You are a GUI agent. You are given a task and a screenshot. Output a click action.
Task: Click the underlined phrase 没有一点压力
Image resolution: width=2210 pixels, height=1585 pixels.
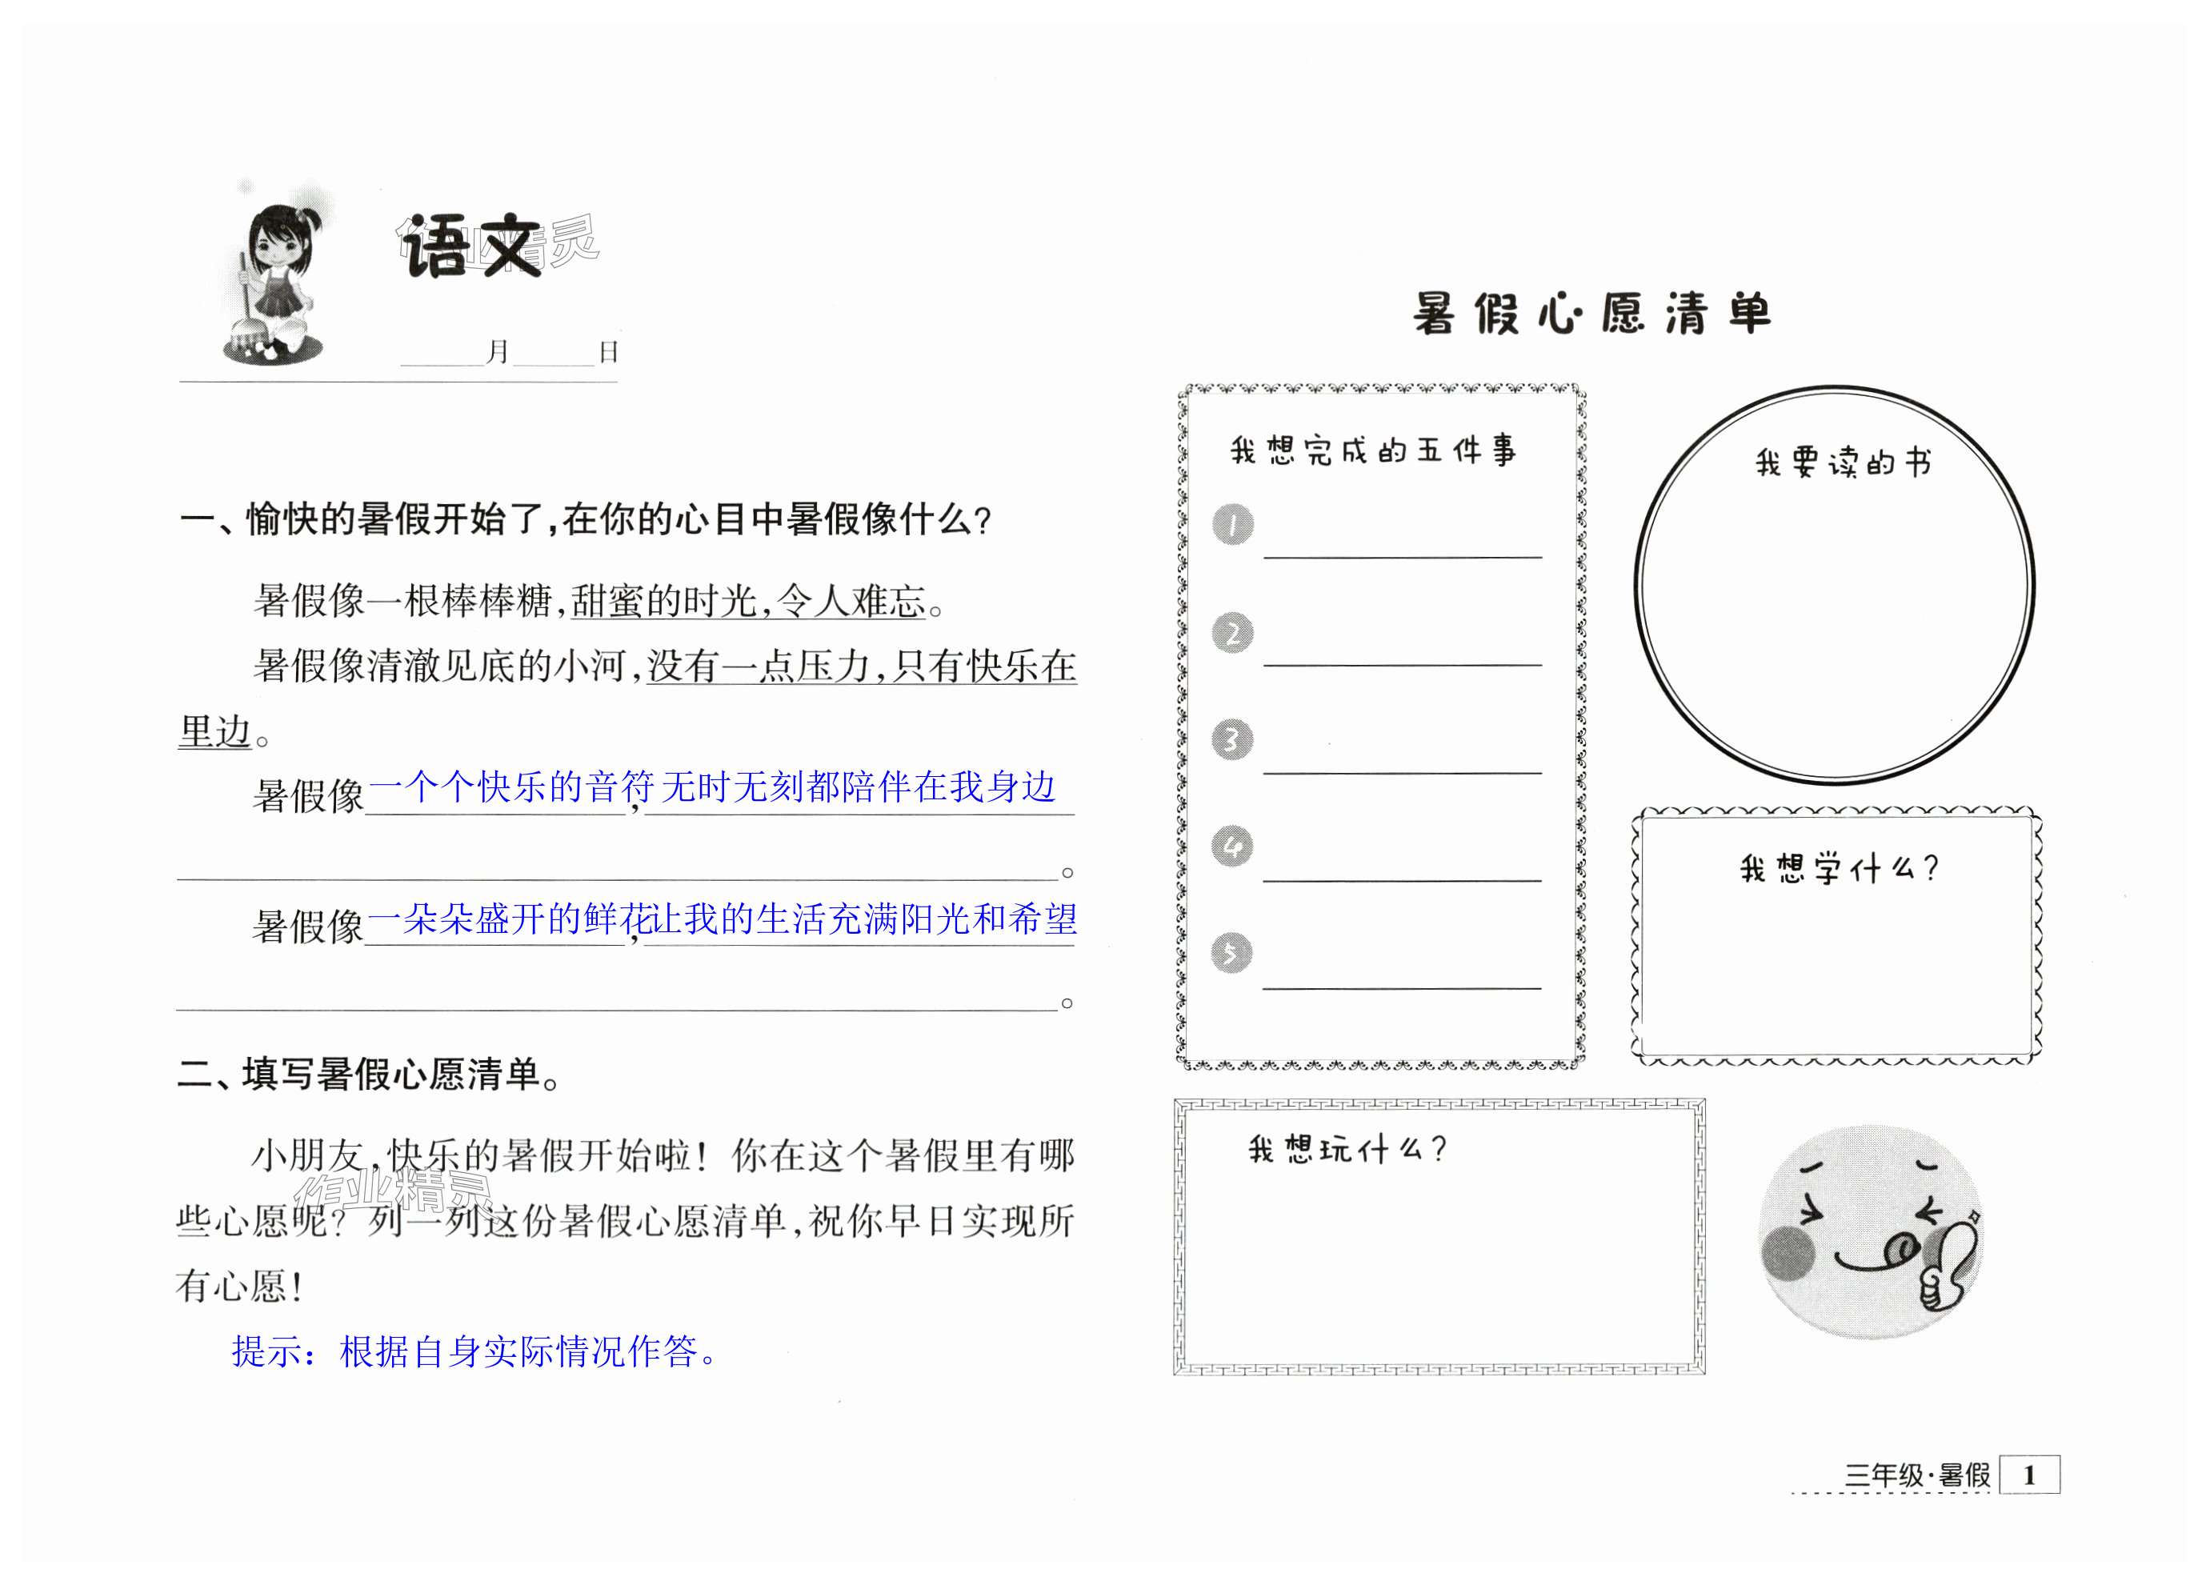pyautogui.click(x=758, y=666)
